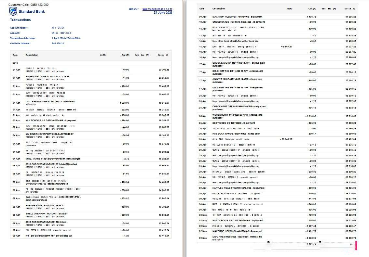Click the In (R) header on right page
The height and width of the screenshot is (257, 369).
[x=289, y=8]
